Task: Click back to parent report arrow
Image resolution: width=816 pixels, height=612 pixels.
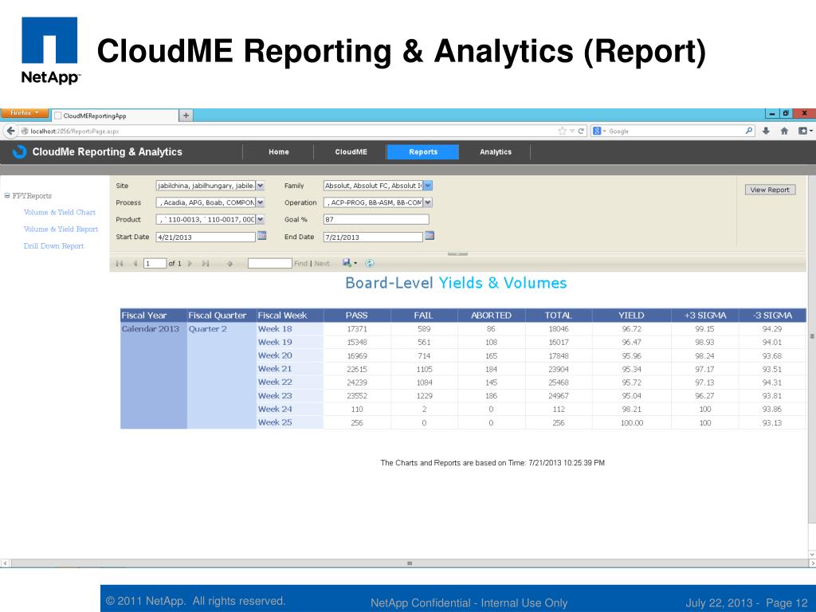Action: click(229, 264)
